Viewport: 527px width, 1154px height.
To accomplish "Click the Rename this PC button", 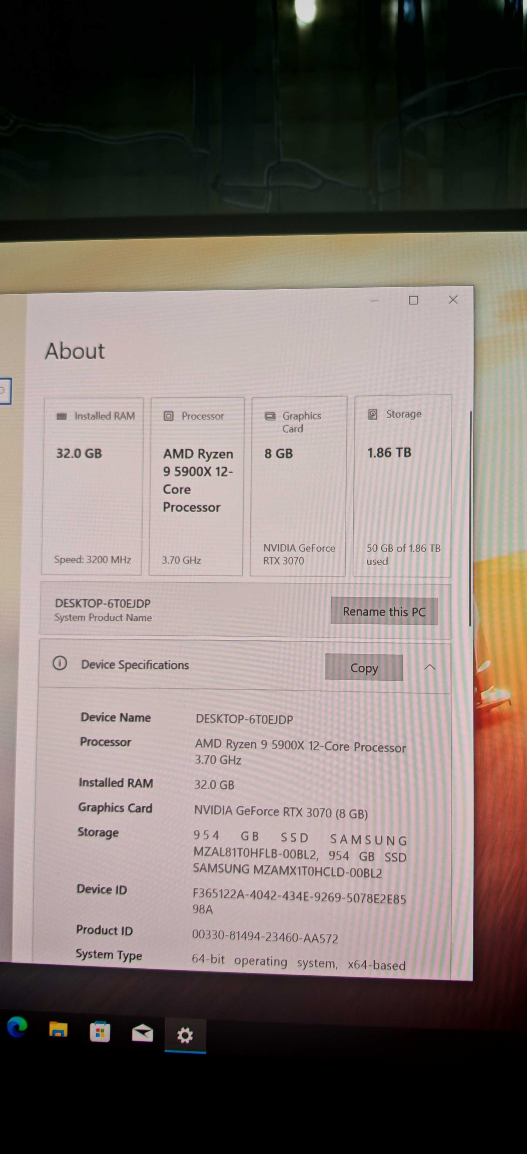I will click(384, 611).
